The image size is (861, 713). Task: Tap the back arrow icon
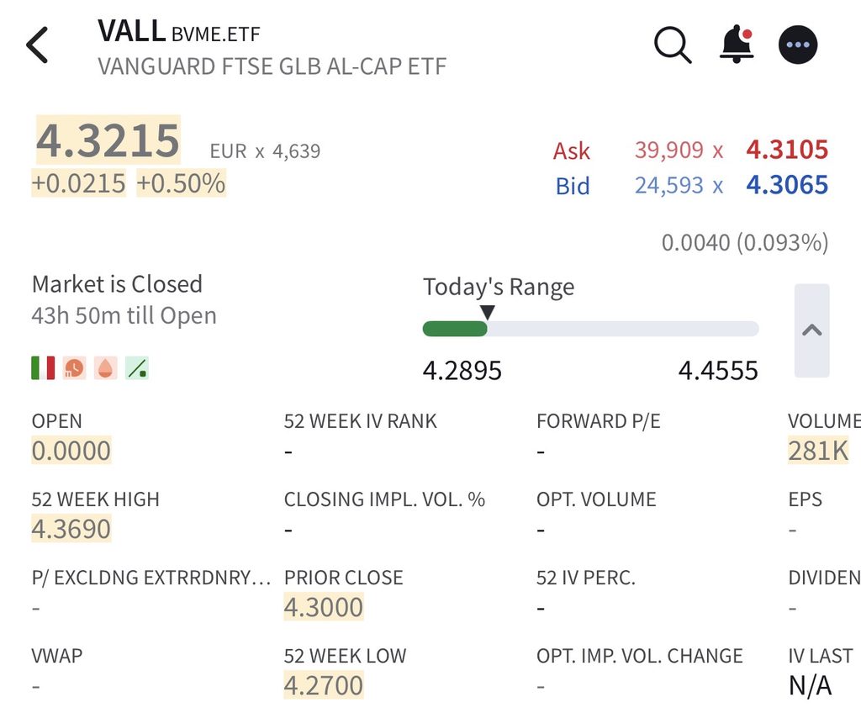point(37,45)
